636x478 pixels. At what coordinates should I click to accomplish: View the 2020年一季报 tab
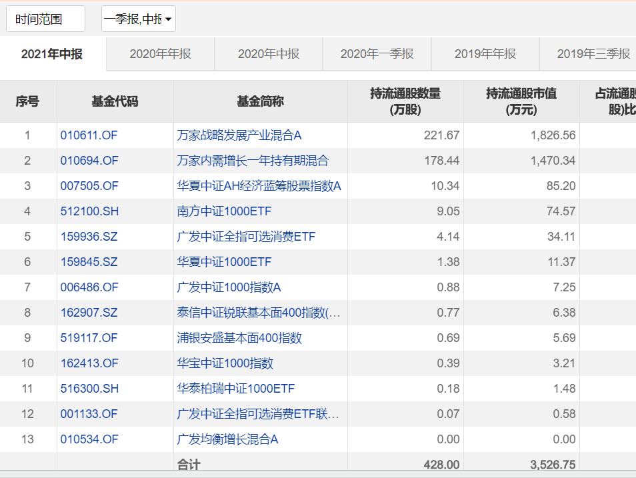[x=377, y=53]
